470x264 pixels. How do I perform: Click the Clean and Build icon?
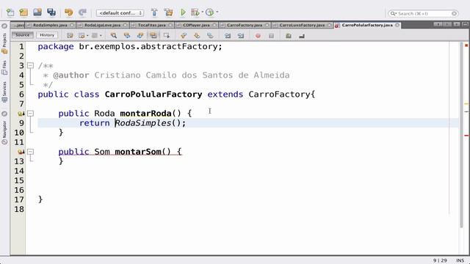coord(169,12)
